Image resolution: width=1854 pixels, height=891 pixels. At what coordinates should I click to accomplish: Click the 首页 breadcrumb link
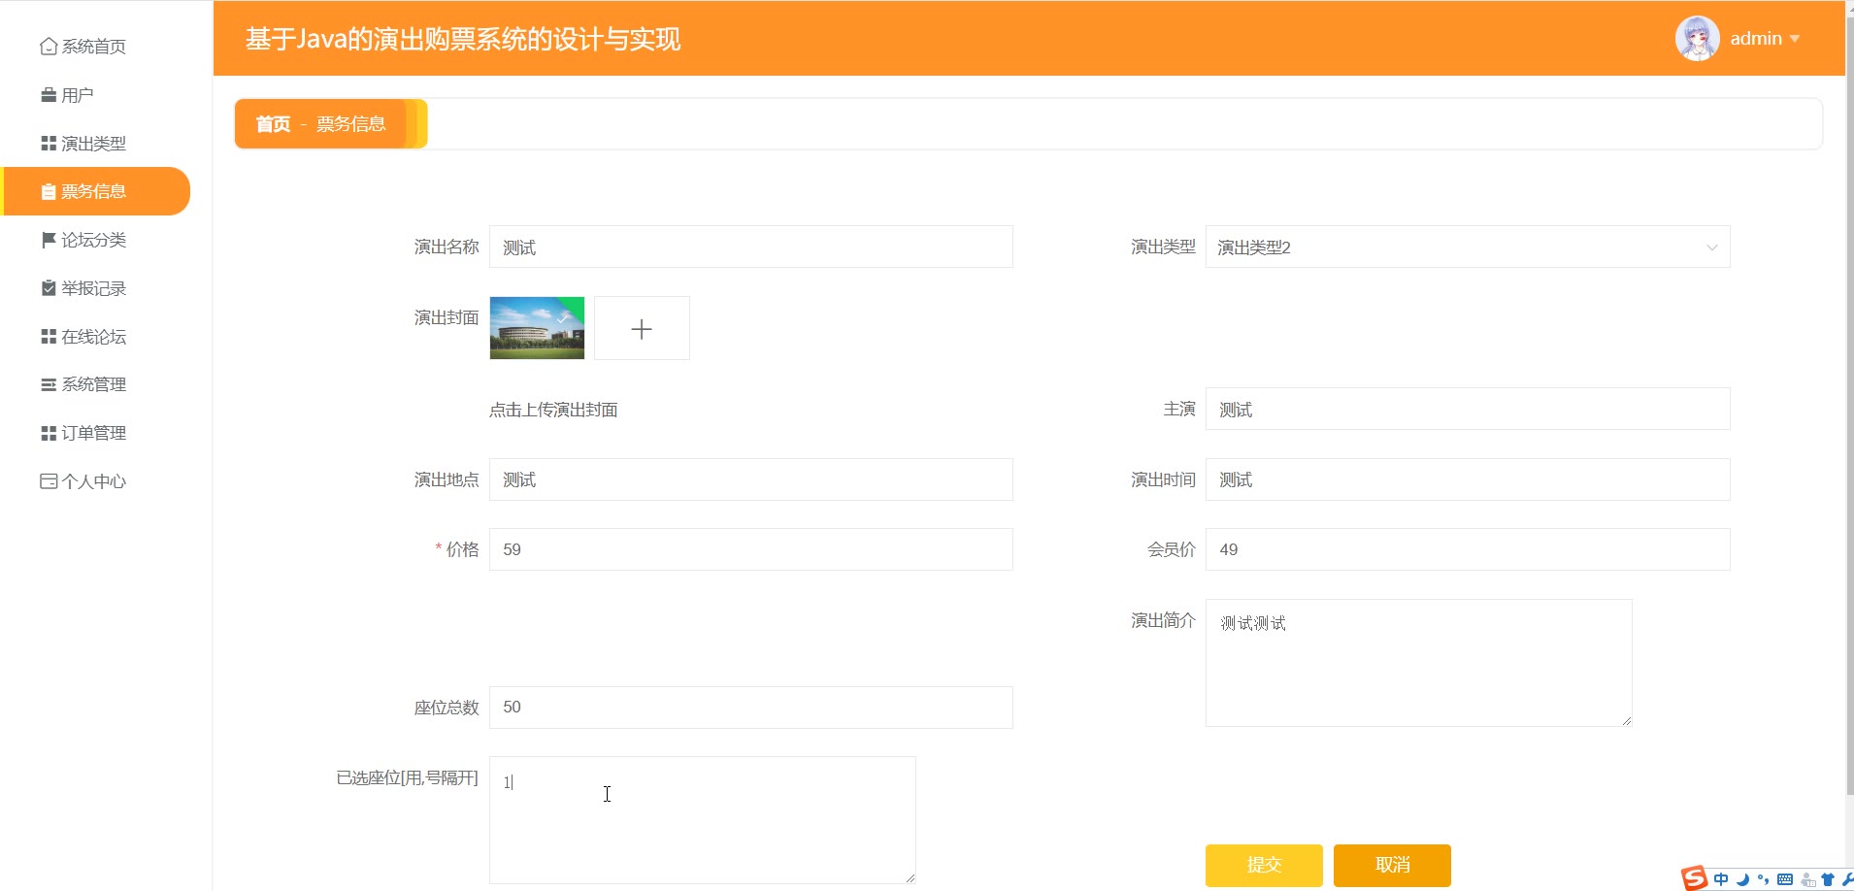[x=273, y=124]
